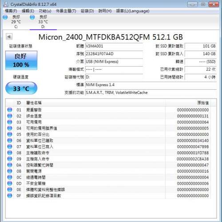Click the transfer mode field ---- | ----

pyautogui.click(x=114, y=69)
